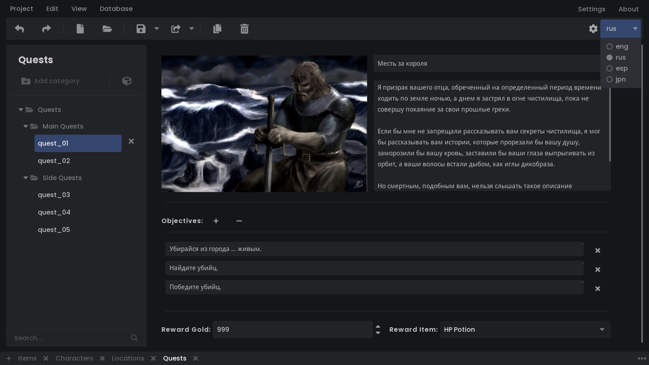Select the jpn language radio button

click(609, 79)
